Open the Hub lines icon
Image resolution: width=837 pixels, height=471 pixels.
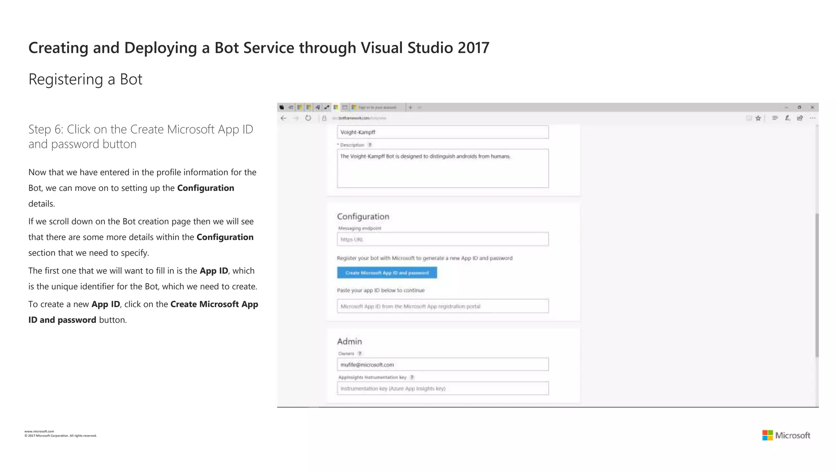[x=775, y=118]
